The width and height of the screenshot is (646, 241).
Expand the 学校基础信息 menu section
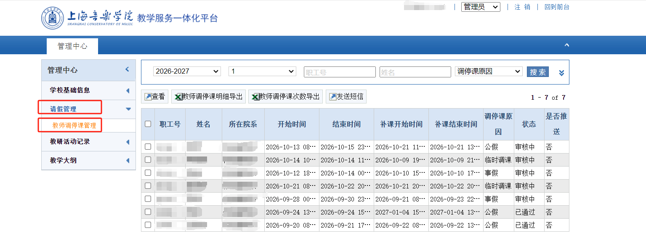click(x=128, y=91)
